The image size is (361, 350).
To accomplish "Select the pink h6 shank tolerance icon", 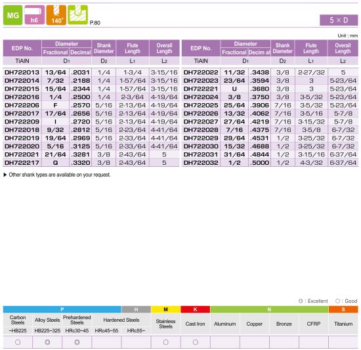I will pyautogui.click(x=34, y=15).
